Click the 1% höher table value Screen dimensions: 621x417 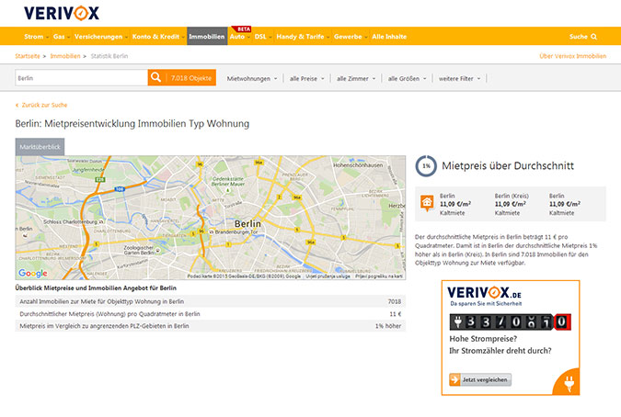click(x=388, y=326)
